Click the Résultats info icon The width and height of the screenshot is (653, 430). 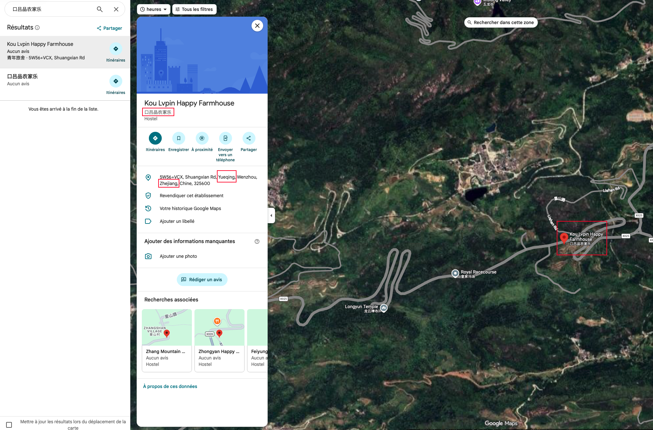coord(37,28)
